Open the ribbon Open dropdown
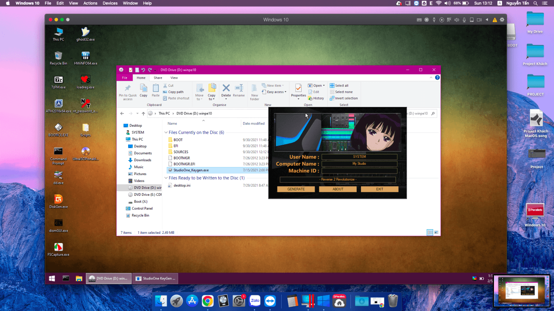This screenshot has height=311, width=554. click(x=316, y=86)
